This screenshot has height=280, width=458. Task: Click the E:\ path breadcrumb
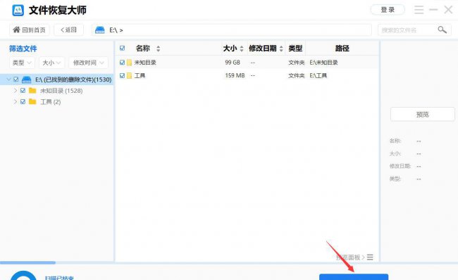point(116,30)
